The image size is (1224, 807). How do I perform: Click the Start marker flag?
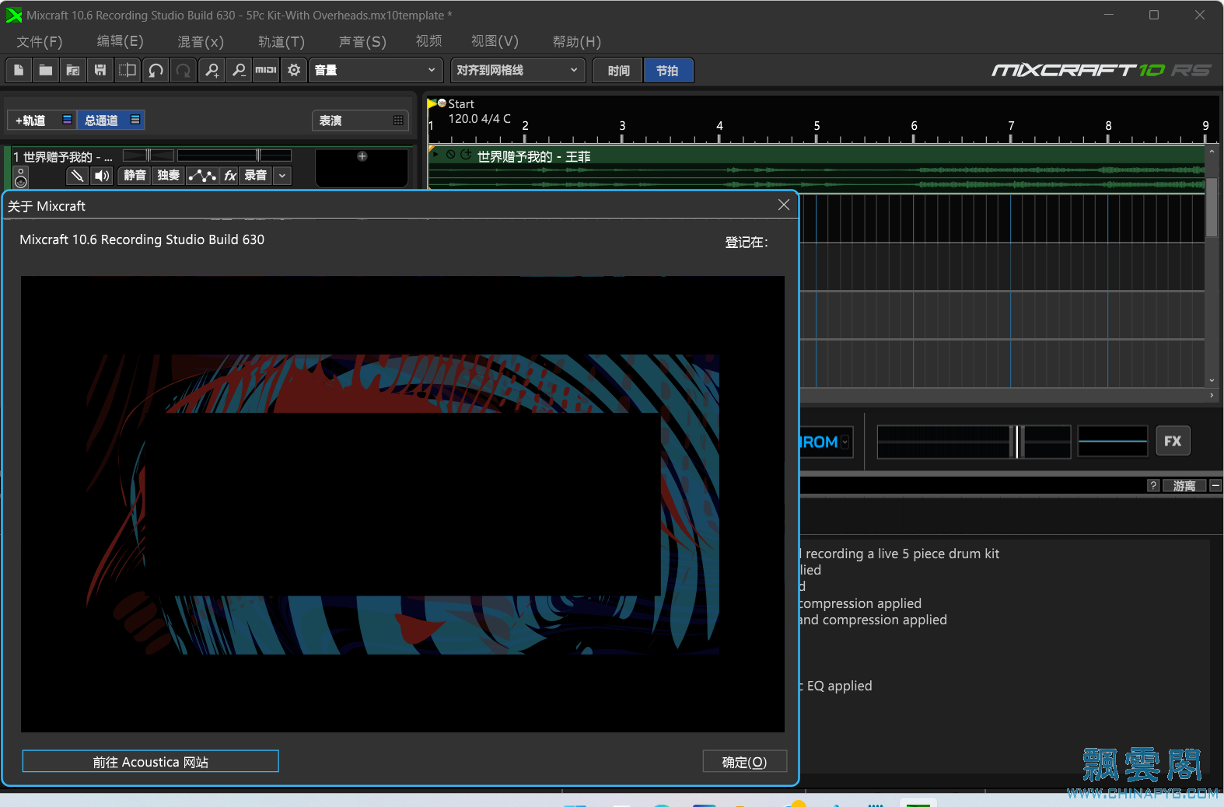coord(432,103)
